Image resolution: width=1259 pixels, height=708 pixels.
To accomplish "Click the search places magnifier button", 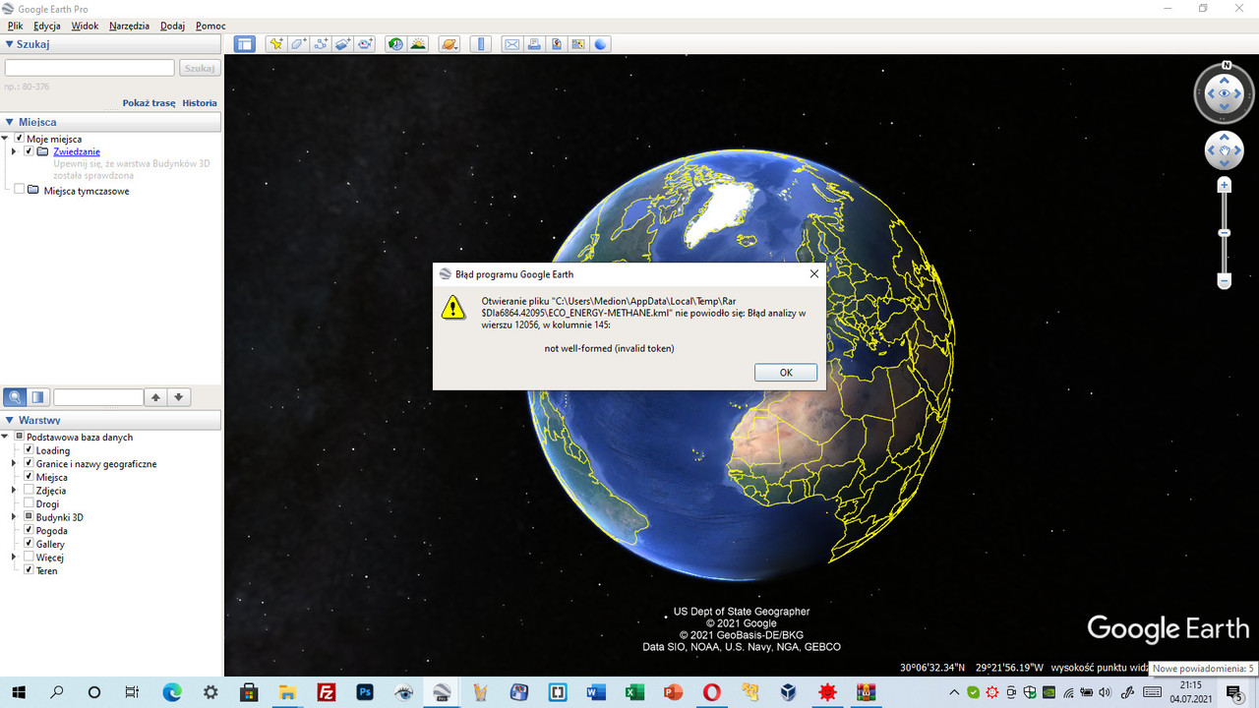I will pyautogui.click(x=15, y=397).
